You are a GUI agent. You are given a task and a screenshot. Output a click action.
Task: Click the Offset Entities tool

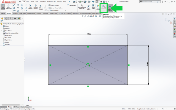(x=41, y=7)
